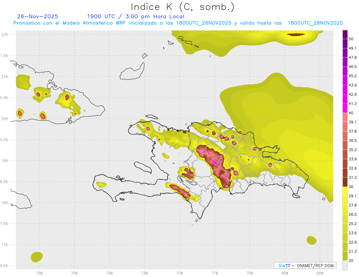This screenshot has height=277, width=359.
Task: Click the colorbar value 29.1
Action: (353, 196)
